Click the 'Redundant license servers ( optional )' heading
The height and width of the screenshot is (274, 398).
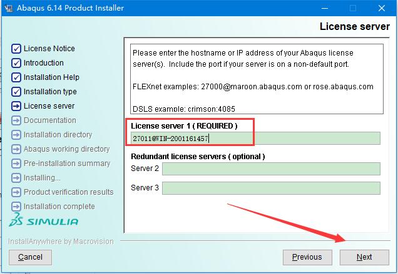pos(198,157)
